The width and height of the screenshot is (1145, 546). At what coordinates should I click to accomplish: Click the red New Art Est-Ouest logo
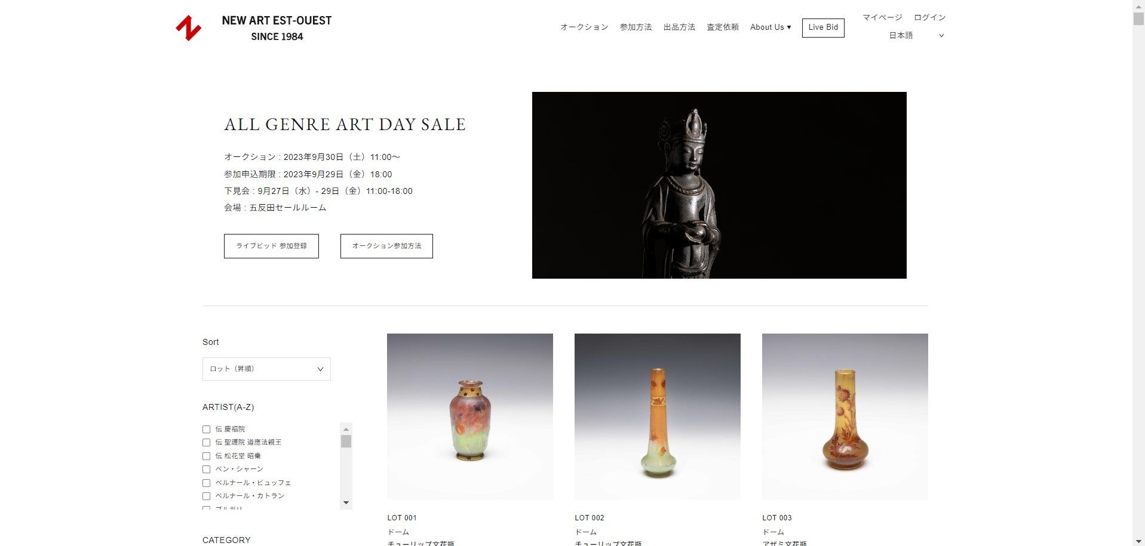point(188,28)
